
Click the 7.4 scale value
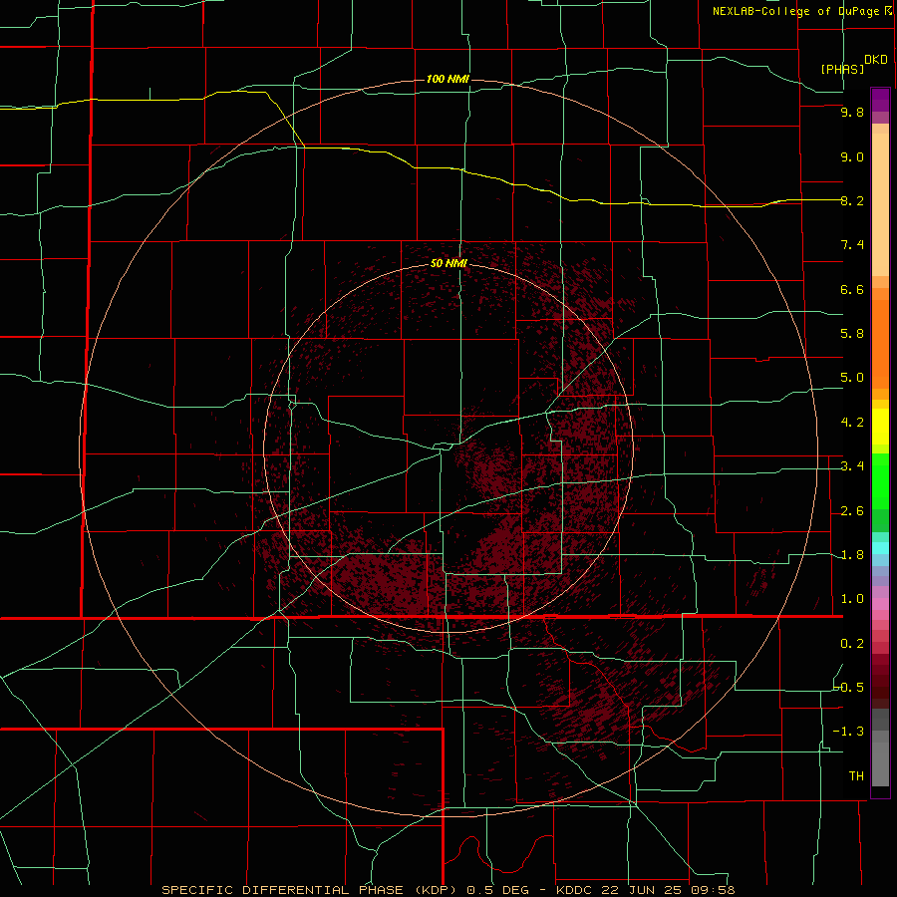point(852,245)
